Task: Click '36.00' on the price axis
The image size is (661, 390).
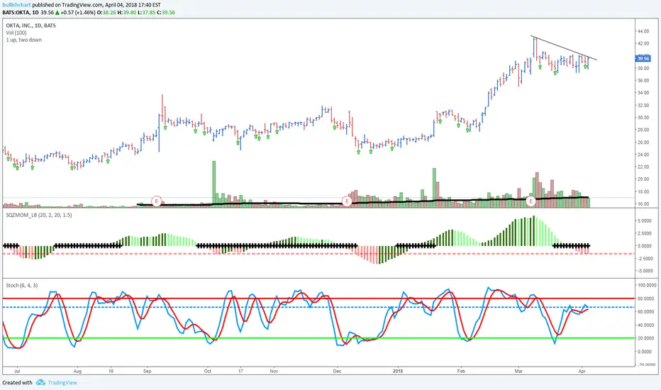Action: (x=643, y=81)
